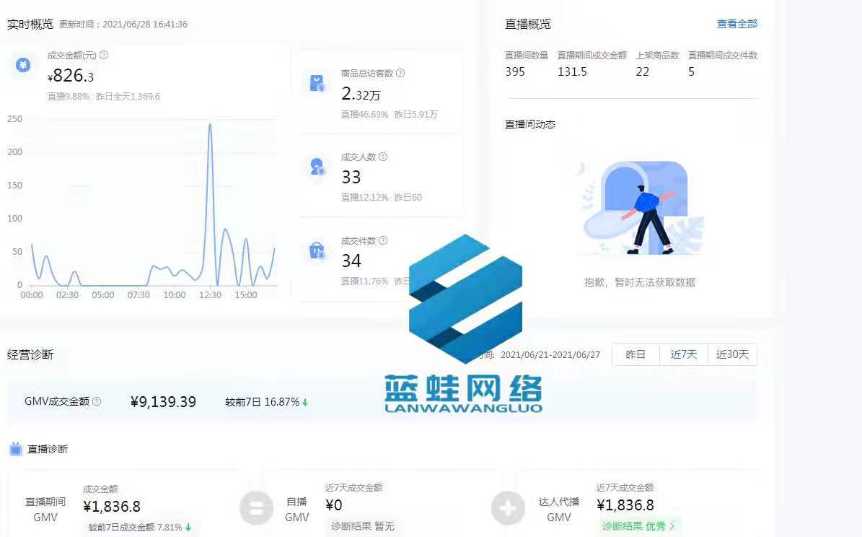Viewport: 862px width, 537px height.
Task: Open the 成交金额 help question mark
Action: [x=103, y=55]
